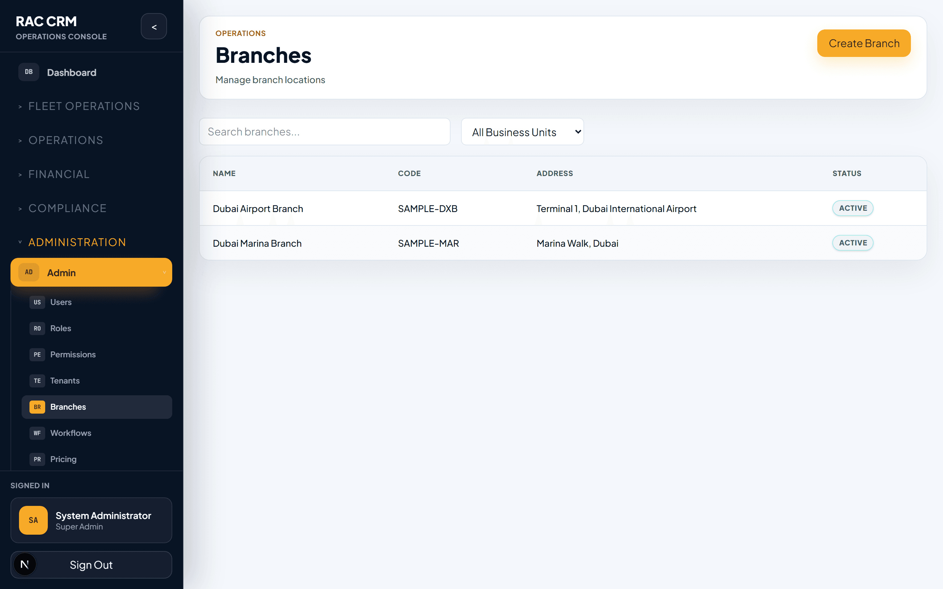Select the Branches menu item
Viewport: 943px width, 589px height.
(97, 407)
